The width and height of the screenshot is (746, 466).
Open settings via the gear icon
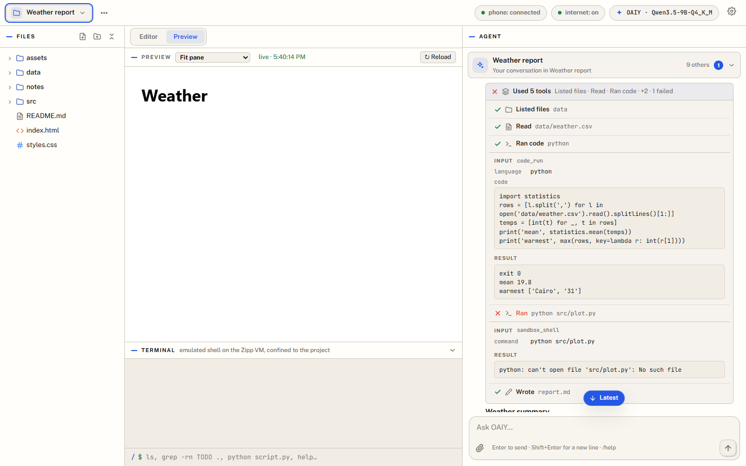(731, 11)
